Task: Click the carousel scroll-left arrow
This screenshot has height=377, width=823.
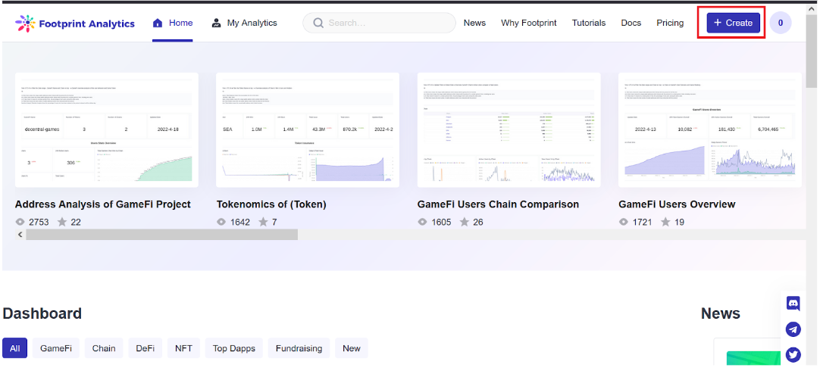Action: pos(20,235)
